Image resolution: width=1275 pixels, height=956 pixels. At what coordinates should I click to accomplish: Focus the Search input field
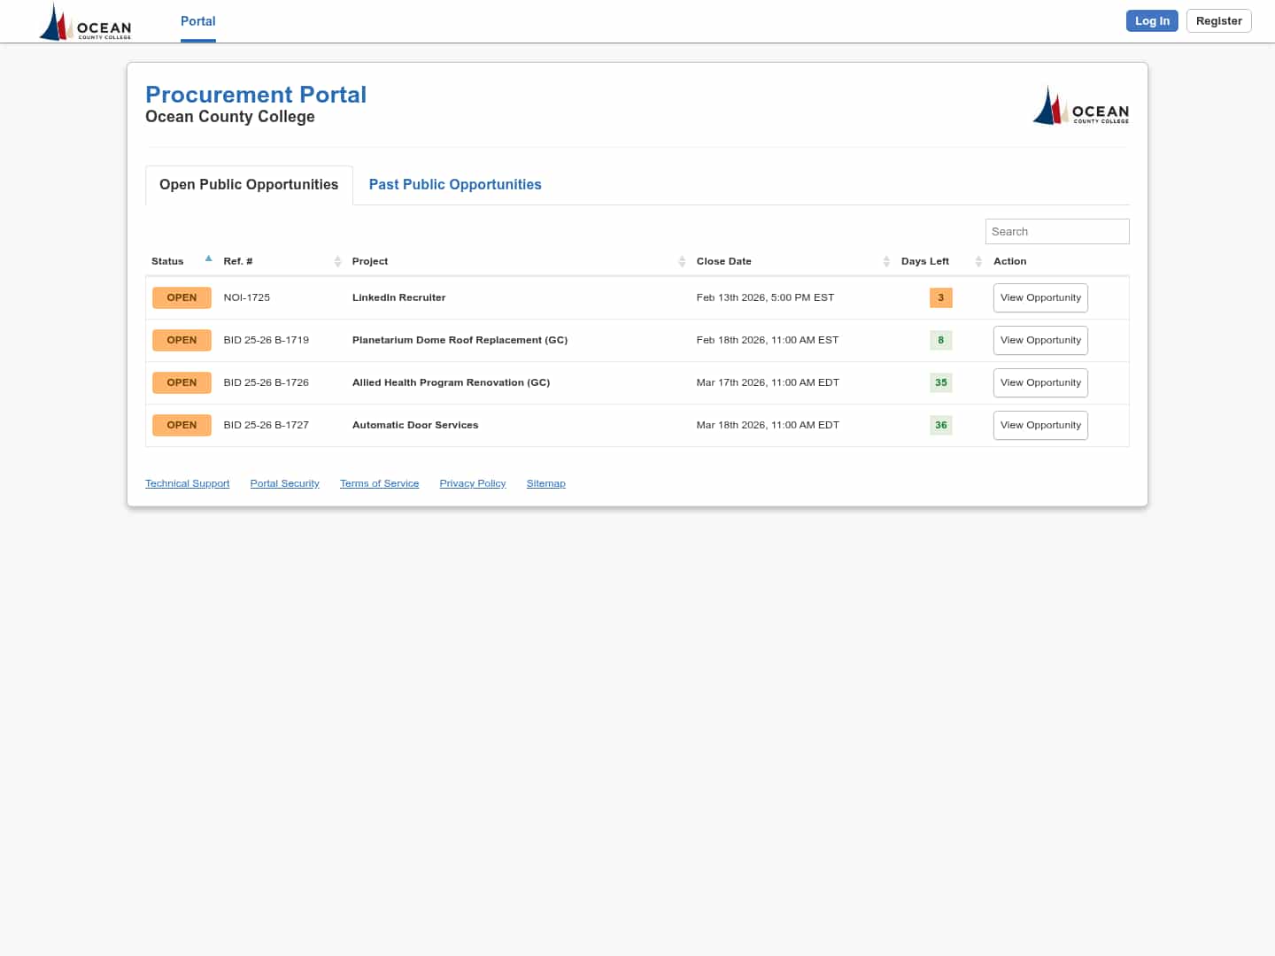coord(1056,231)
